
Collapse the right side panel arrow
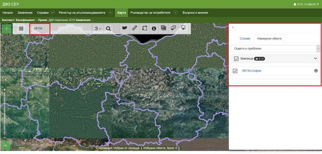(233, 28)
